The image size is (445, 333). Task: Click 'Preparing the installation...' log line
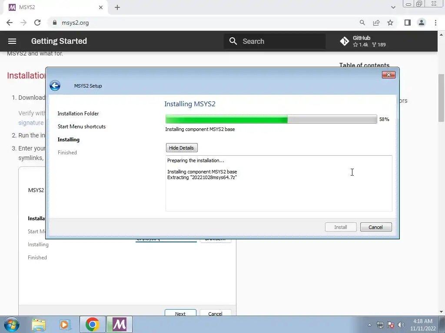point(196,160)
